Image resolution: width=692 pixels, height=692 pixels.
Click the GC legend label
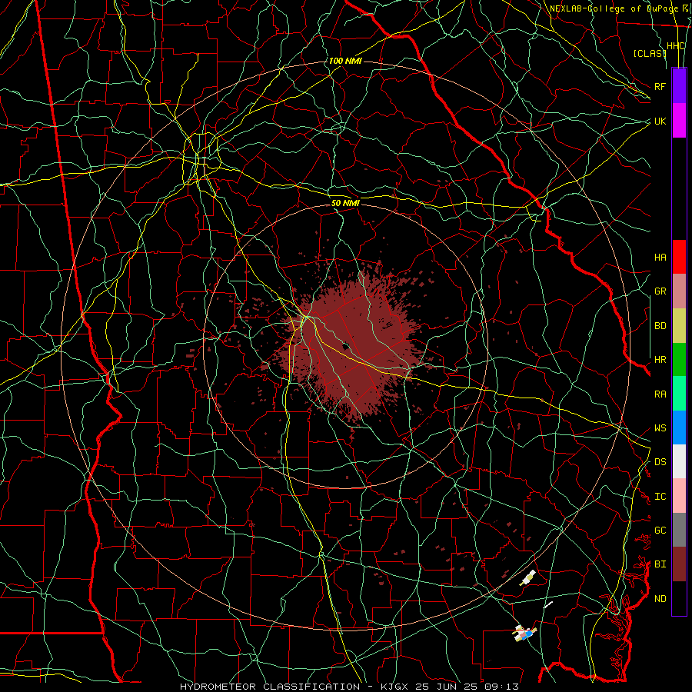pos(660,531)
